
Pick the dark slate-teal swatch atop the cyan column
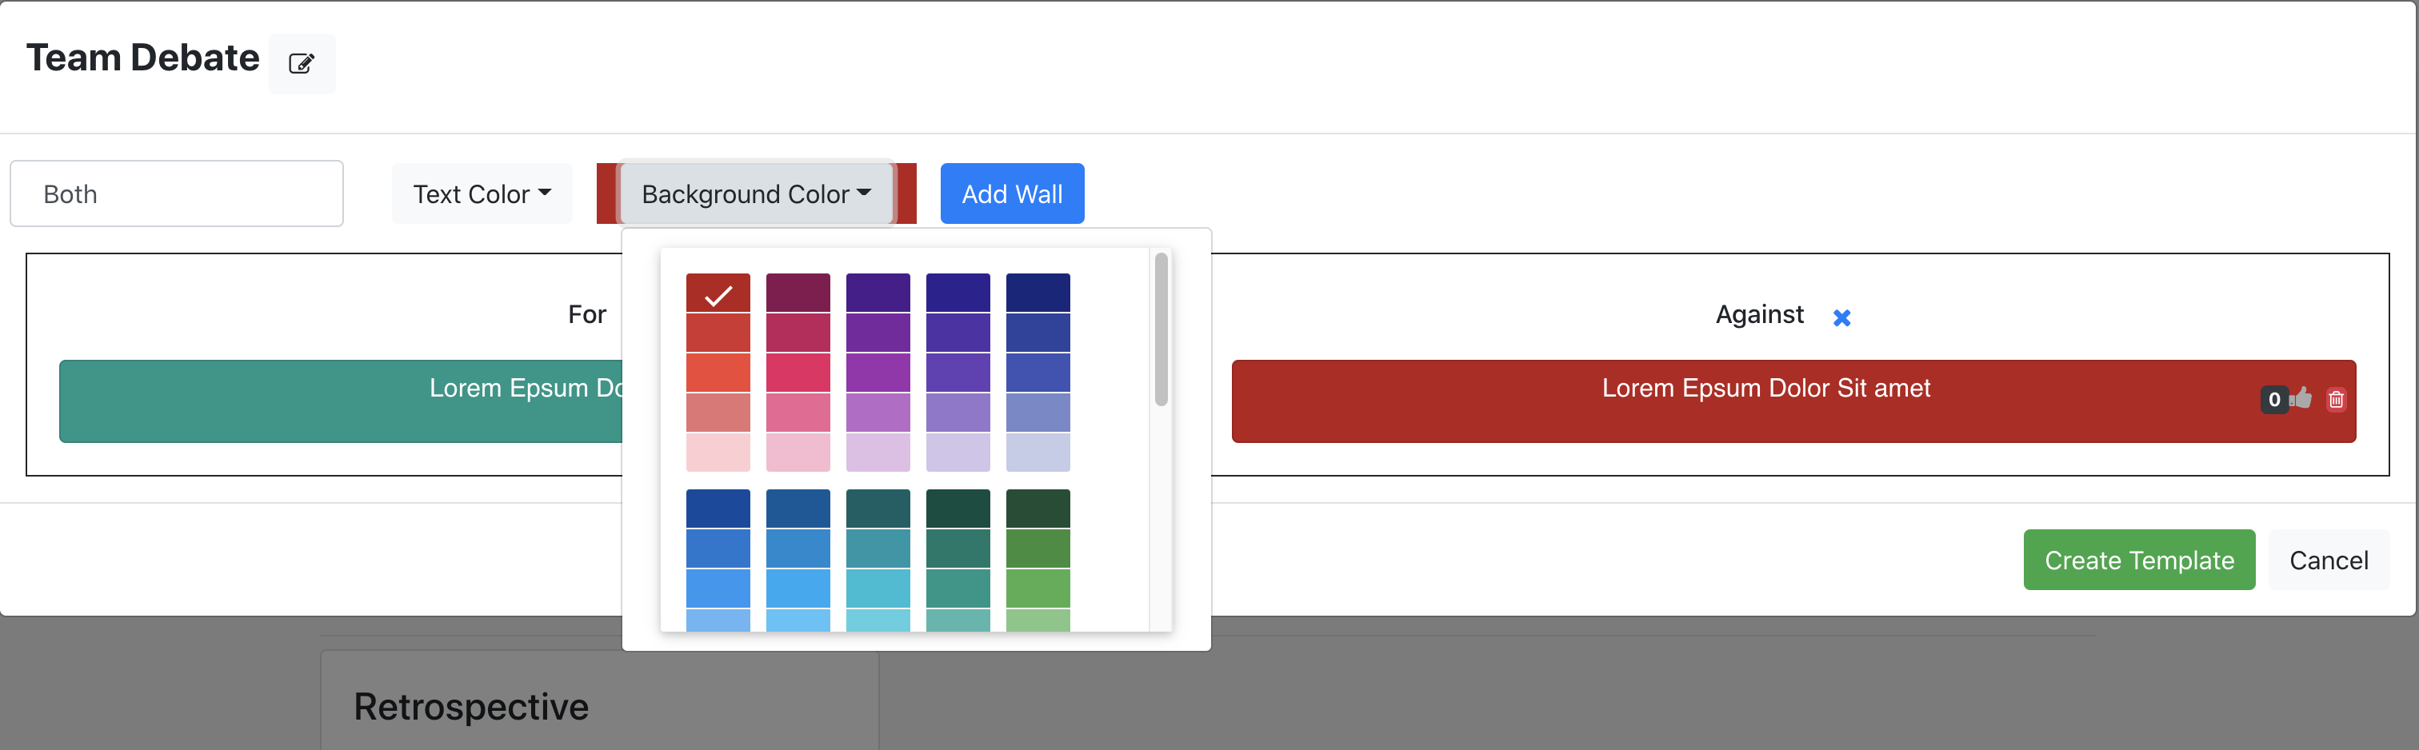[x=878, y=509]
